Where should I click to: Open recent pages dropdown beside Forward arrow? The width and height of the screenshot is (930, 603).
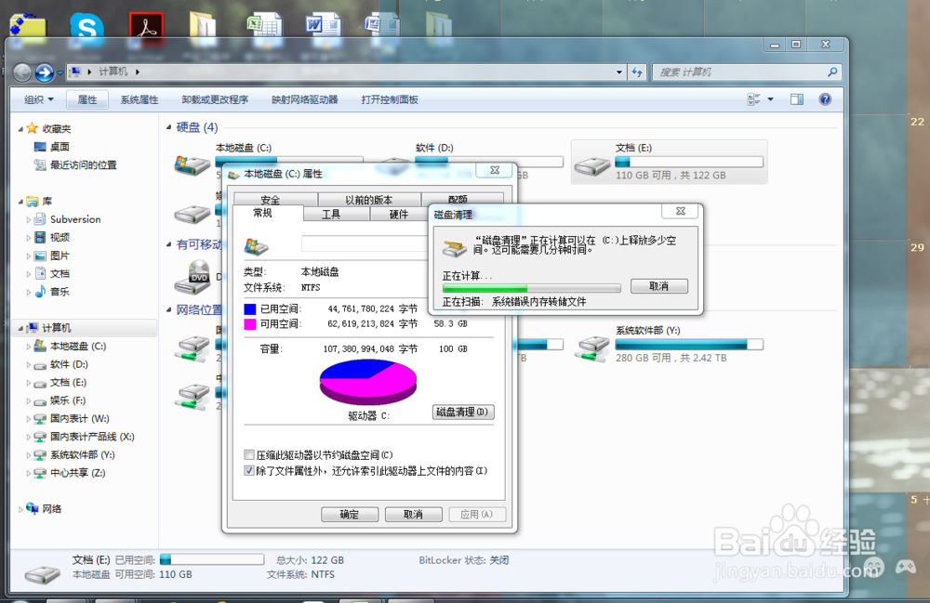tap(60, 73)
